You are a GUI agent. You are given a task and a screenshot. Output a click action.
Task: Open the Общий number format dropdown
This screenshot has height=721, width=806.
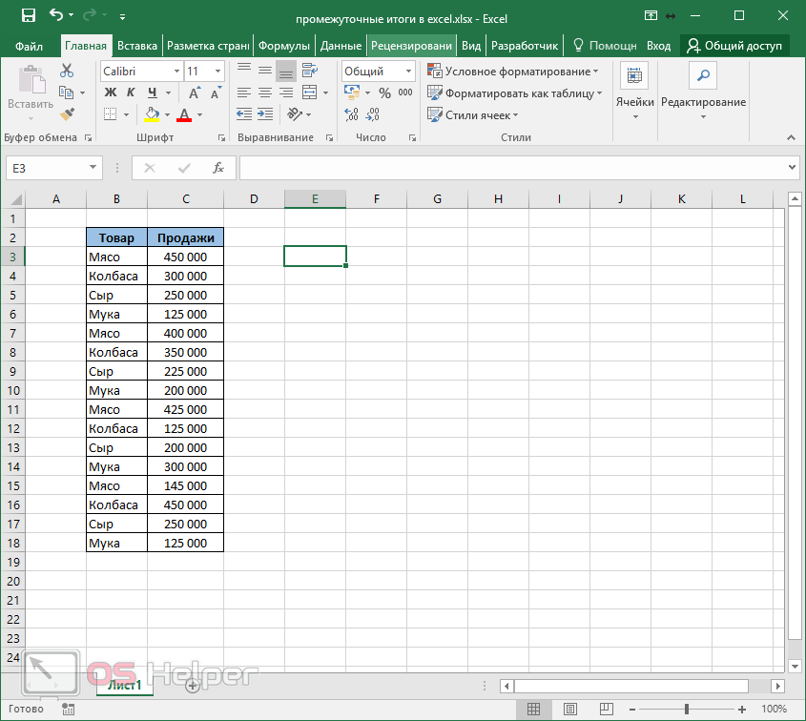click(x=408, y=71)
